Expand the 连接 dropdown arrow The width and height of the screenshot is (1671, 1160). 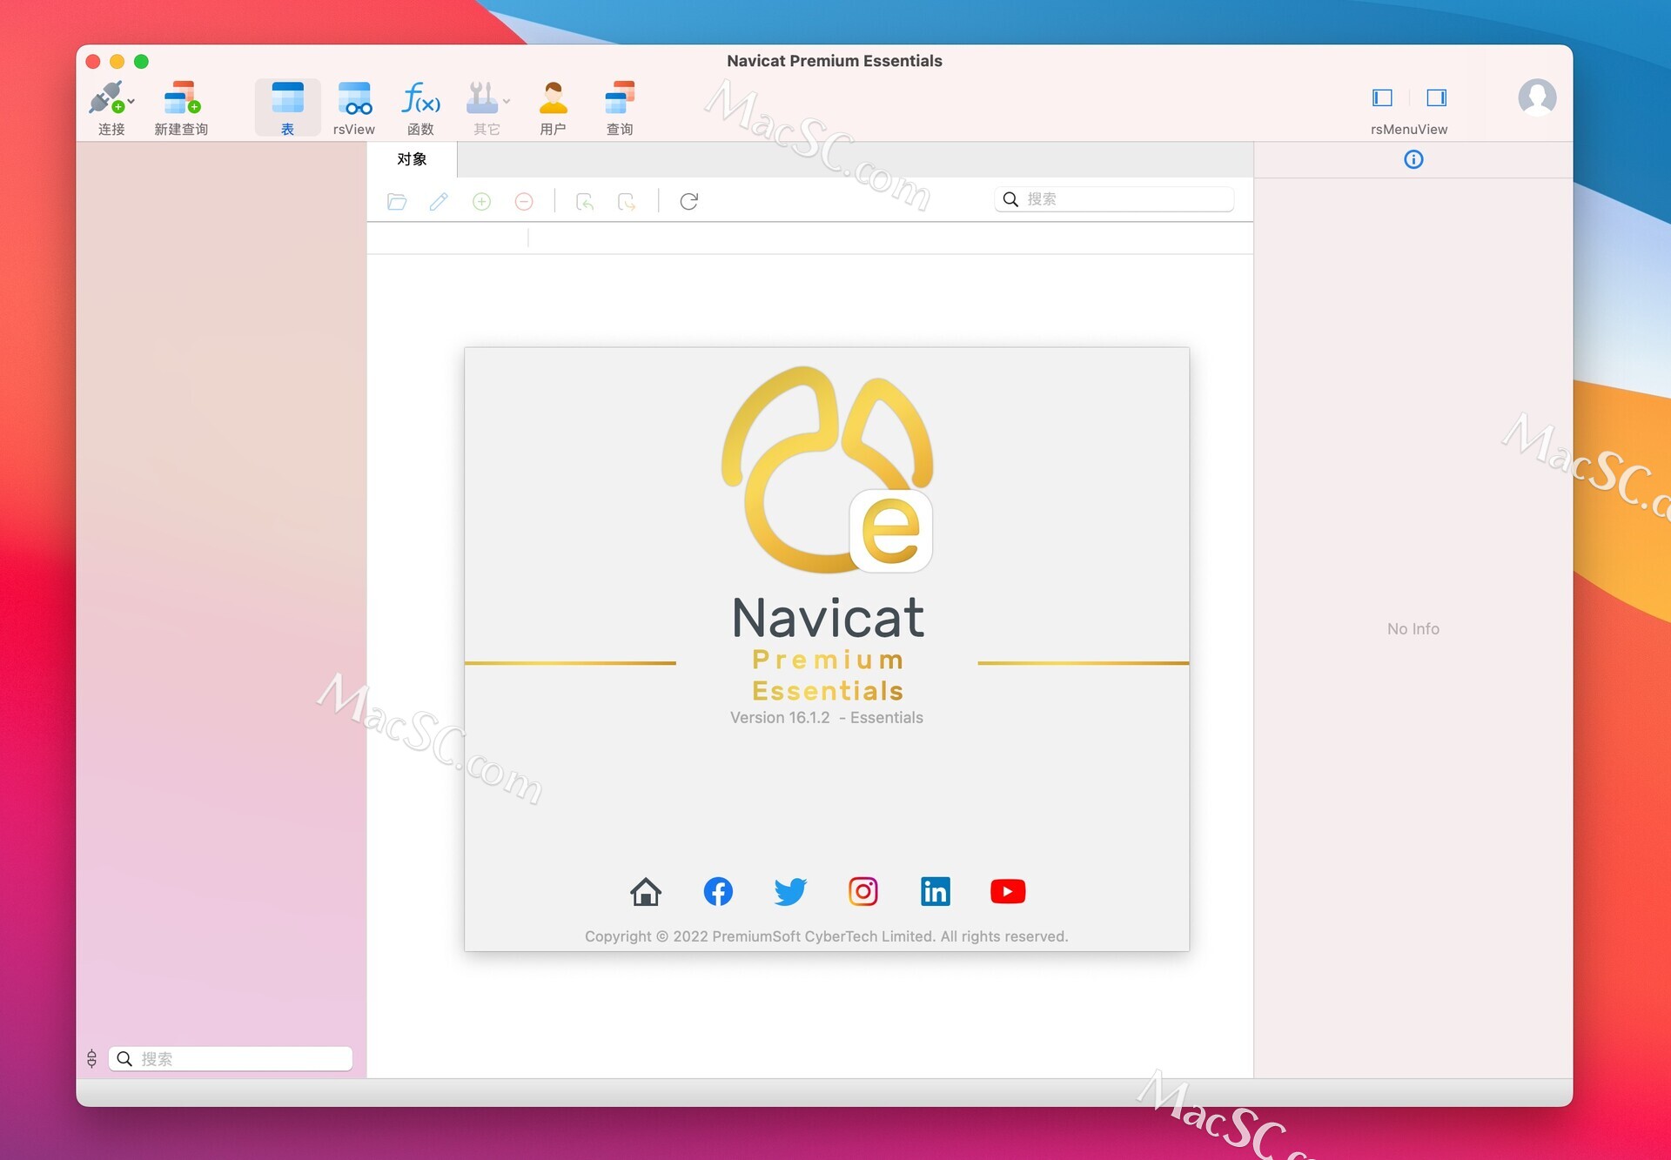[131, 102]
